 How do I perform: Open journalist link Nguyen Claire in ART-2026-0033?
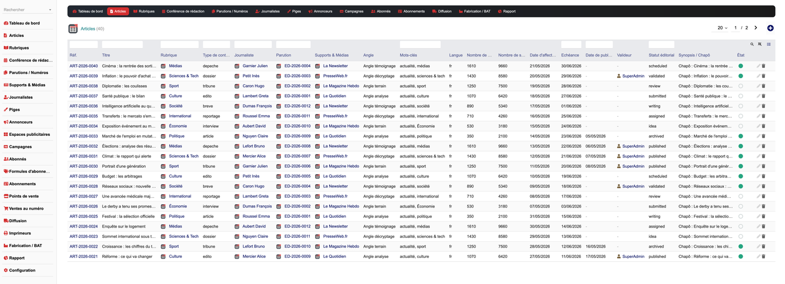click(255, 136)
